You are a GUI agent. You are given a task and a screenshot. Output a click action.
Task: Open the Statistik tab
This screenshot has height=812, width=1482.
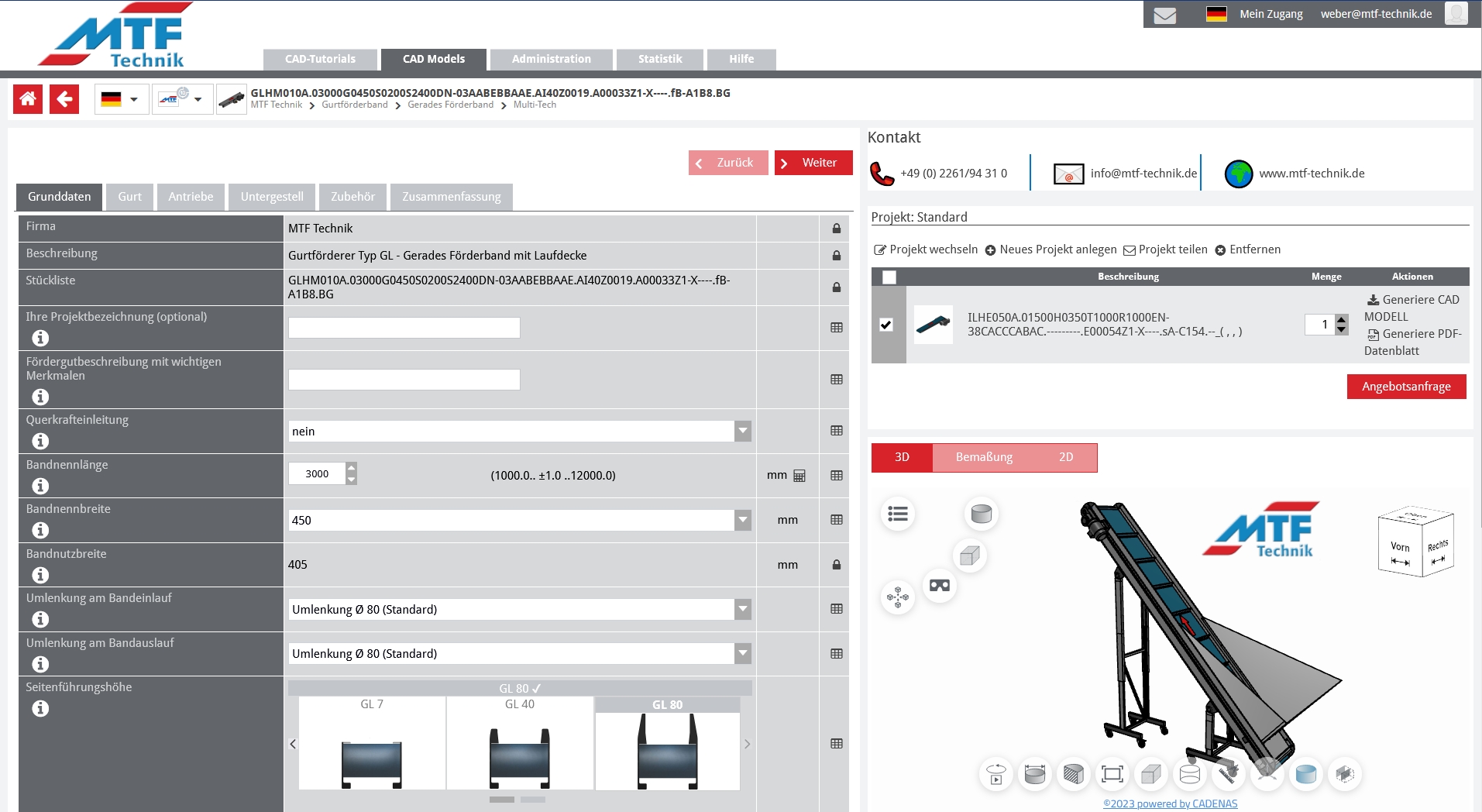[660, 59]
